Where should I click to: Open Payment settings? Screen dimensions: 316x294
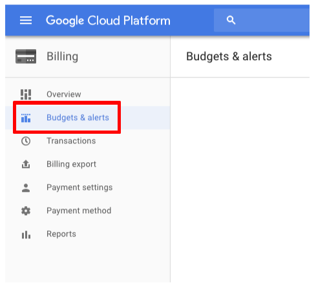tap(88, 187)
